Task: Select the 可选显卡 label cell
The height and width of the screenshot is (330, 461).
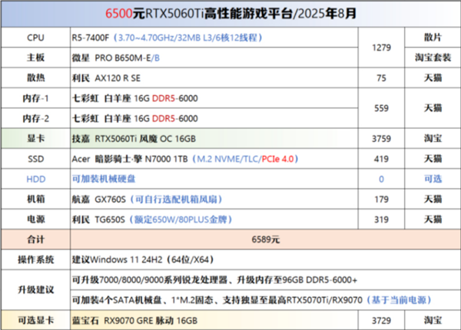Action: click(35, 320)
